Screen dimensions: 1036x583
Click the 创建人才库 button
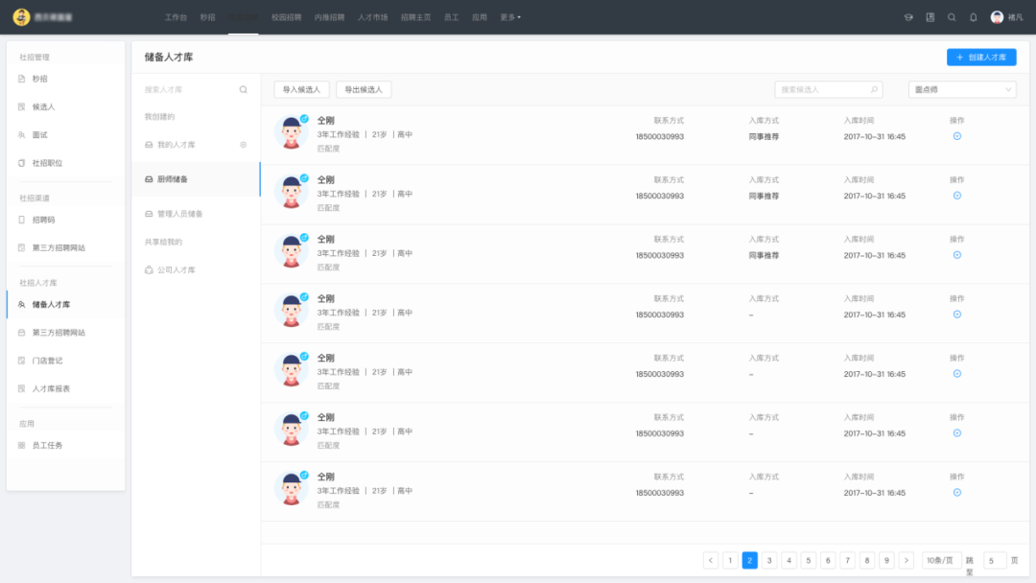980,58
